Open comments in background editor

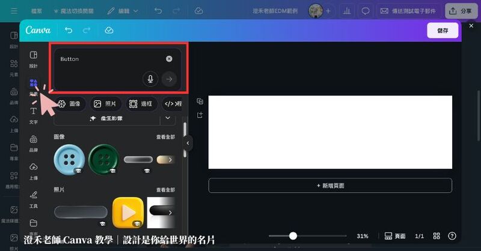[366, 11]
